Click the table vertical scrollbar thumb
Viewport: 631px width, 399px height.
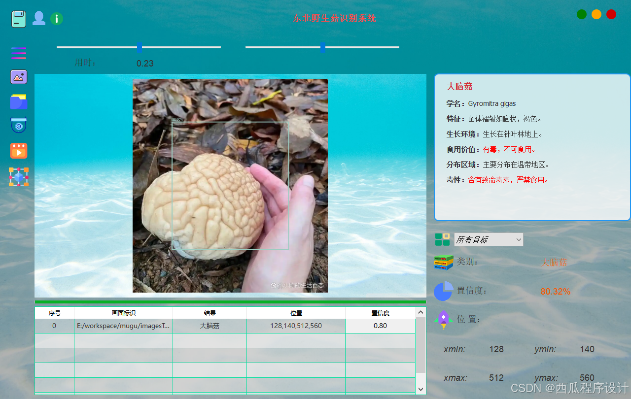coord(421,345)
